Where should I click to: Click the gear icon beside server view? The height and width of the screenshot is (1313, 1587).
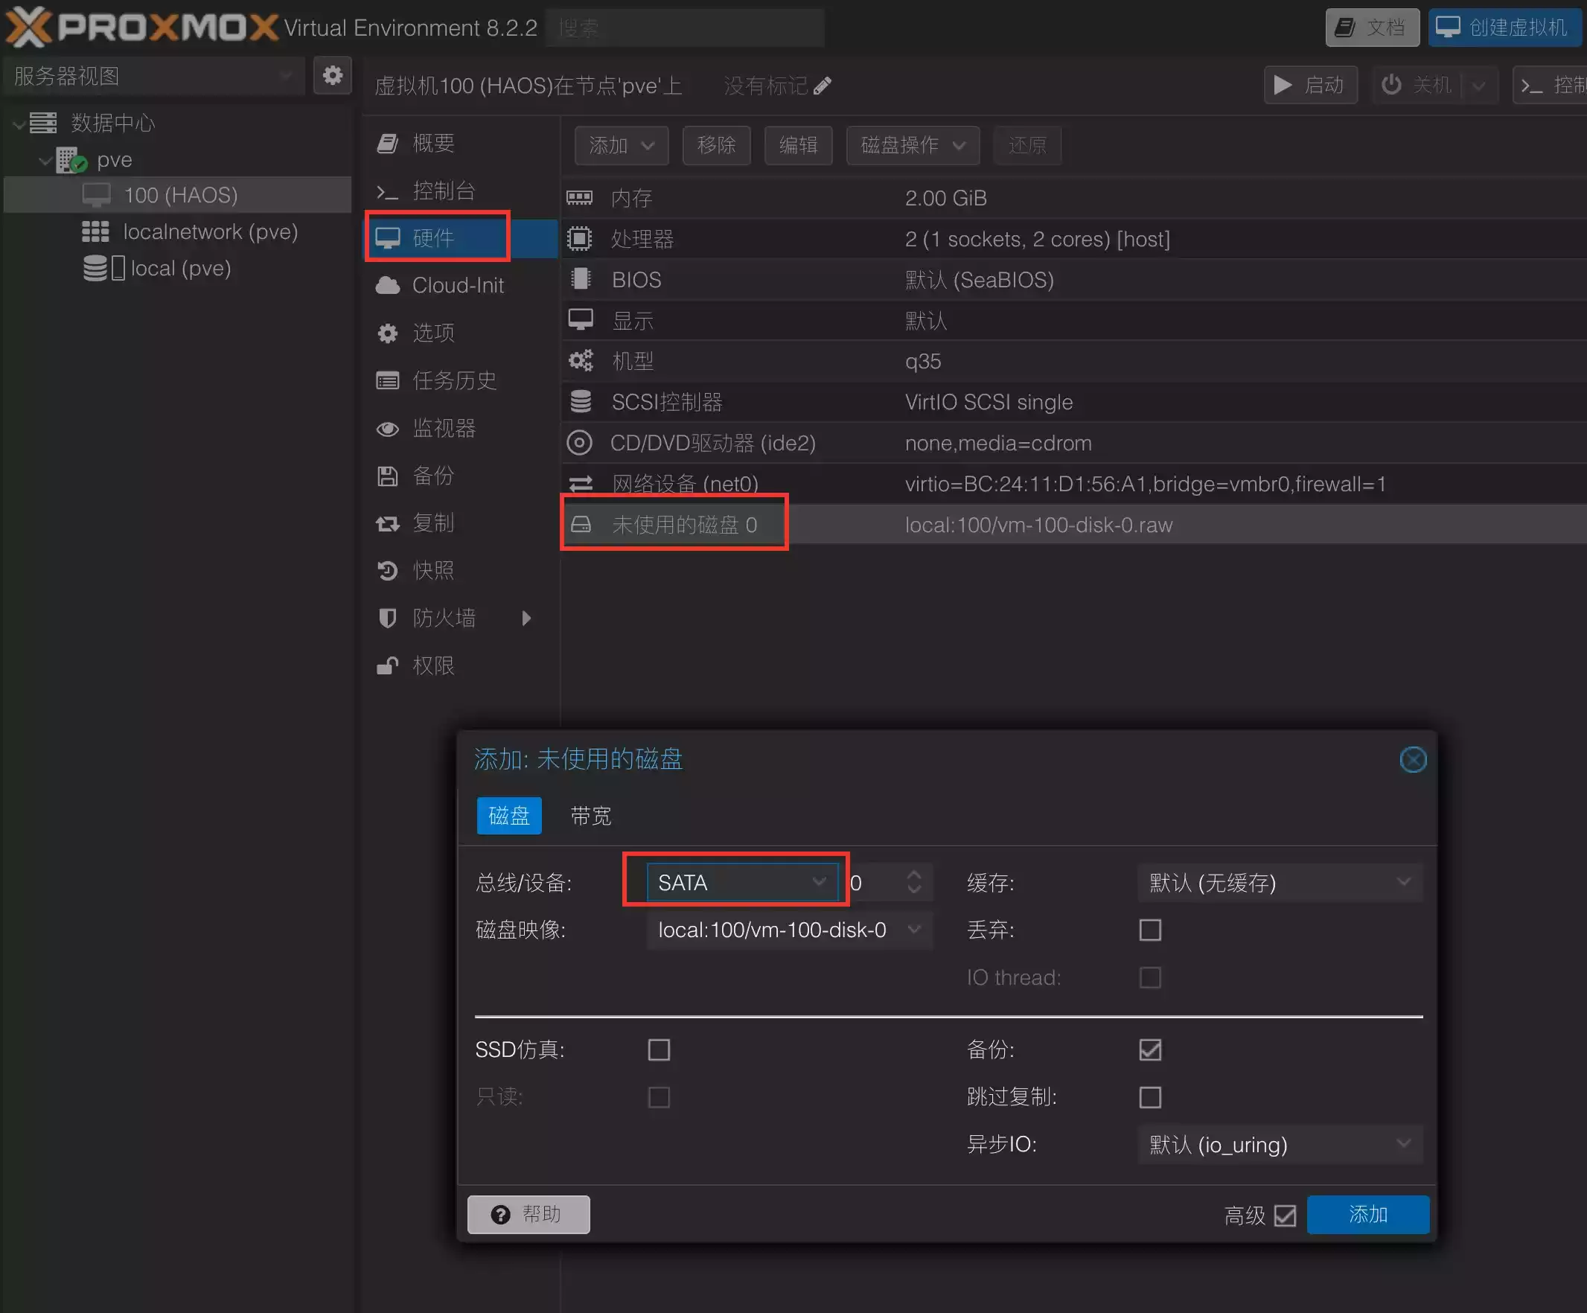tap(333, 74)
